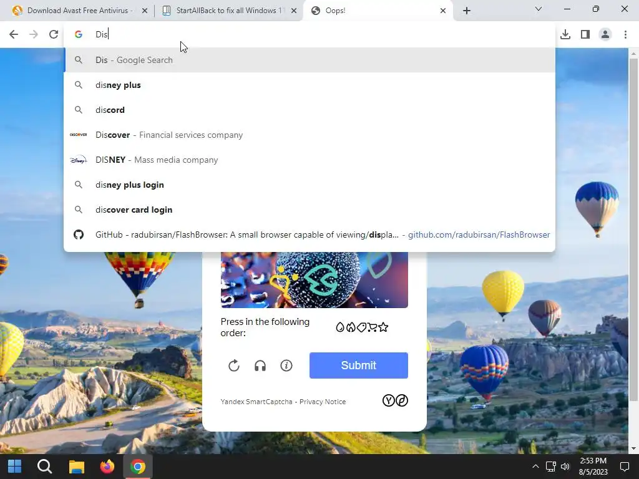Open the GitHub FlashBrowser suggestion
This screenshot has height=479, width=639.
pyautogui.click(x=310, y=235)
